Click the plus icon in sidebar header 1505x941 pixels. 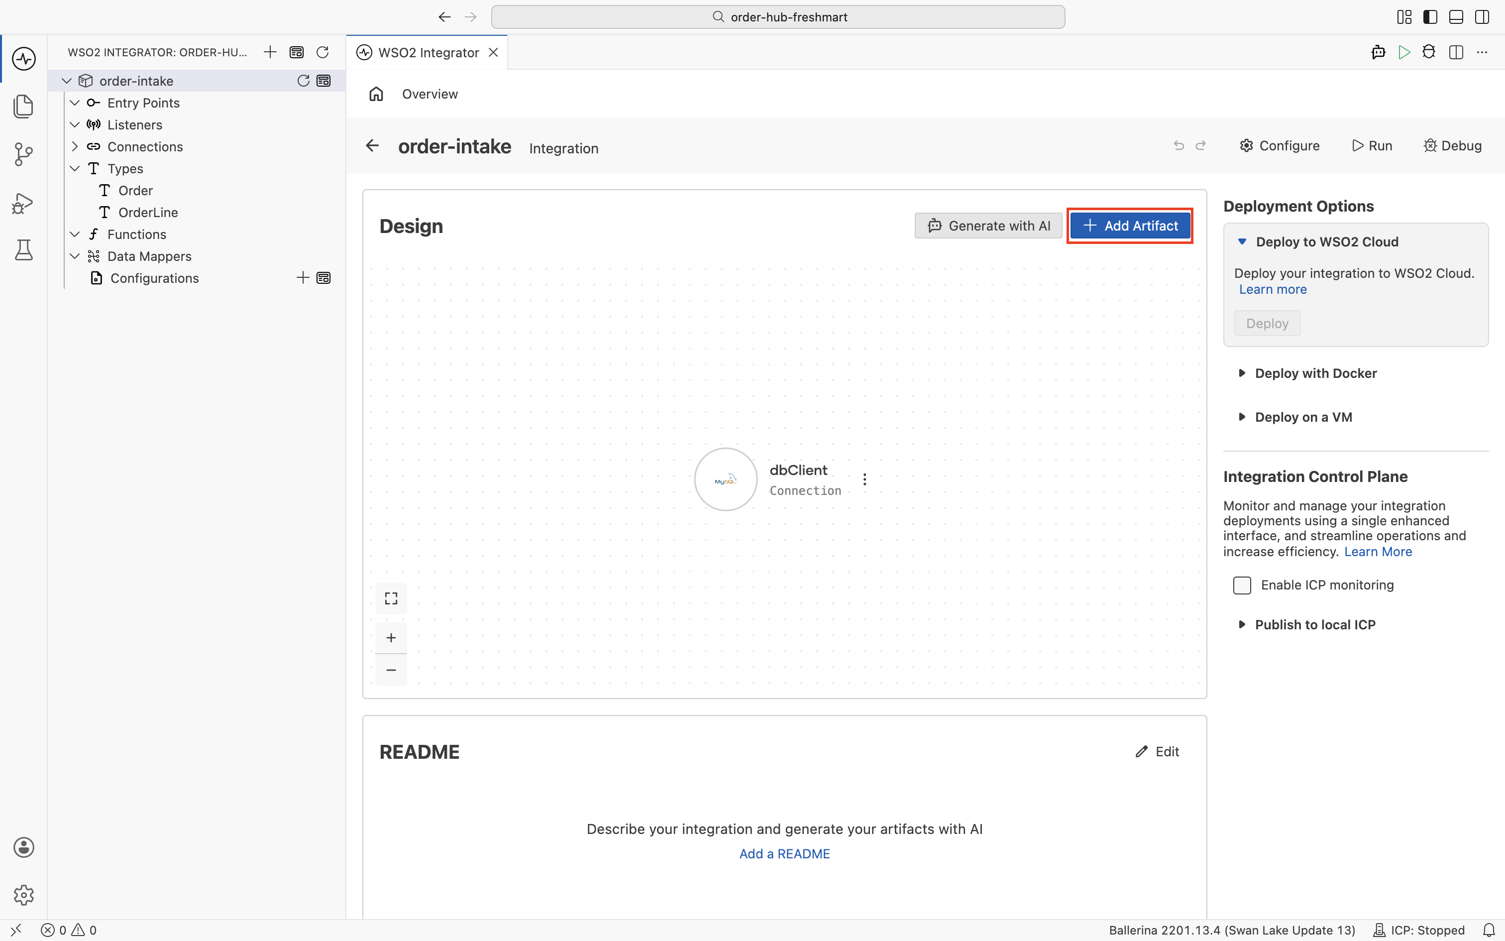click(270, 52)
